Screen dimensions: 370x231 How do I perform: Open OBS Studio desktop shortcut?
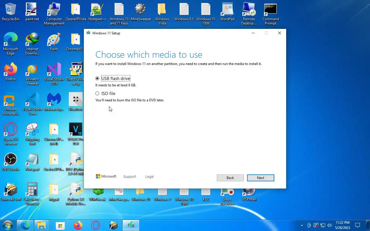coord(11,162)
